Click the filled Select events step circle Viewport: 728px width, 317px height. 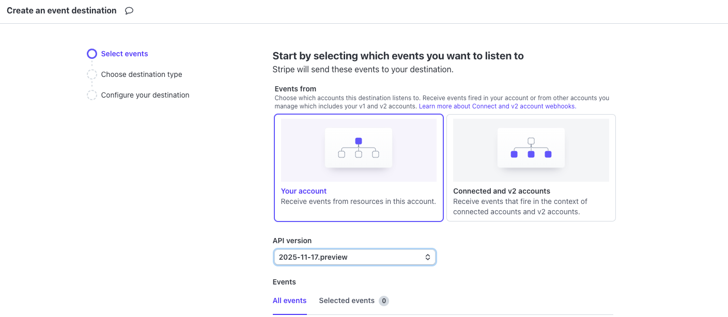[91, 53]
